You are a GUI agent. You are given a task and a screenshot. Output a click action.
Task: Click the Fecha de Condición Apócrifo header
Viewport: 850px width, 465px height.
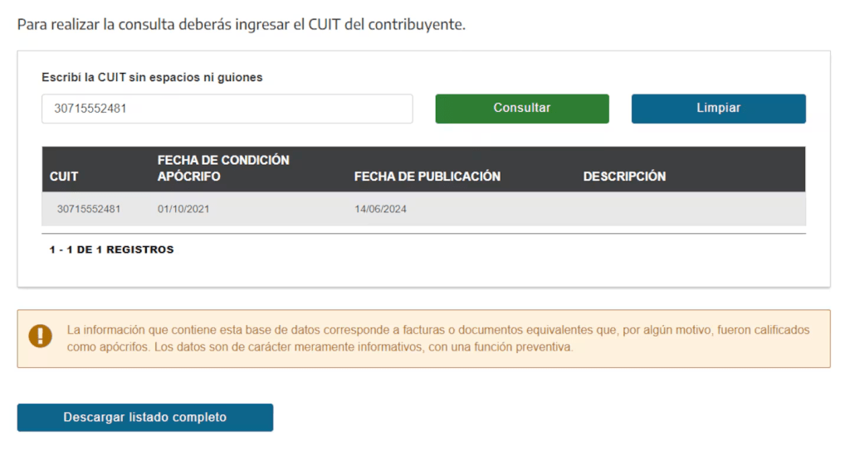[x=223, y=168]
